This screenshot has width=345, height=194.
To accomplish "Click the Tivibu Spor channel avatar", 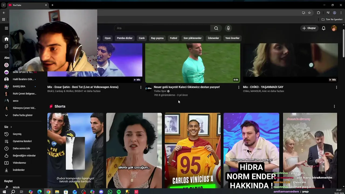I will pos(149,88).
